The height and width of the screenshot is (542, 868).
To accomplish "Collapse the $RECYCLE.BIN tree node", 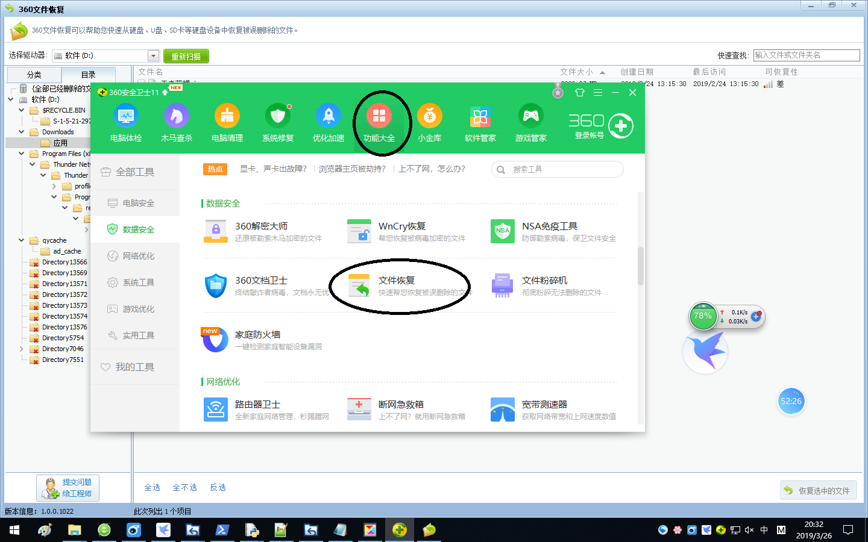I will (x=22, y=110).
